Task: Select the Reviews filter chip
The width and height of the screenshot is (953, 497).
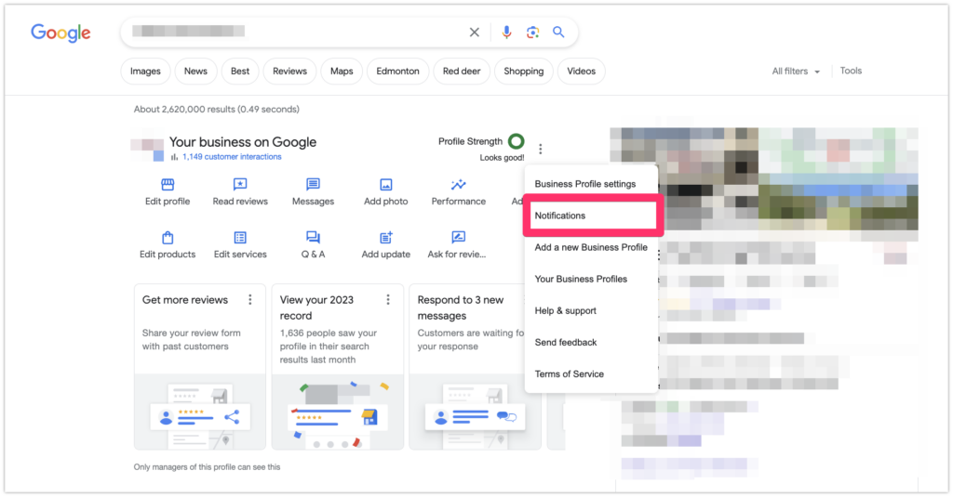Action: click(x=290, y=71)
